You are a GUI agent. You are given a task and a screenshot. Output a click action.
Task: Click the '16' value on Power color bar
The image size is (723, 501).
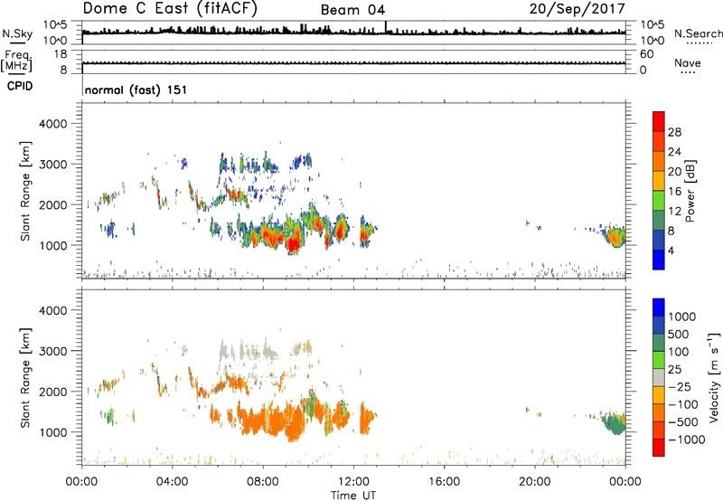674,192
